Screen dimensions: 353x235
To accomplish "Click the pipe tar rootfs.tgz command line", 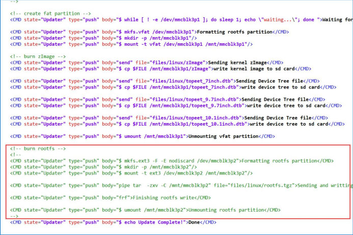I will (204, 185).
